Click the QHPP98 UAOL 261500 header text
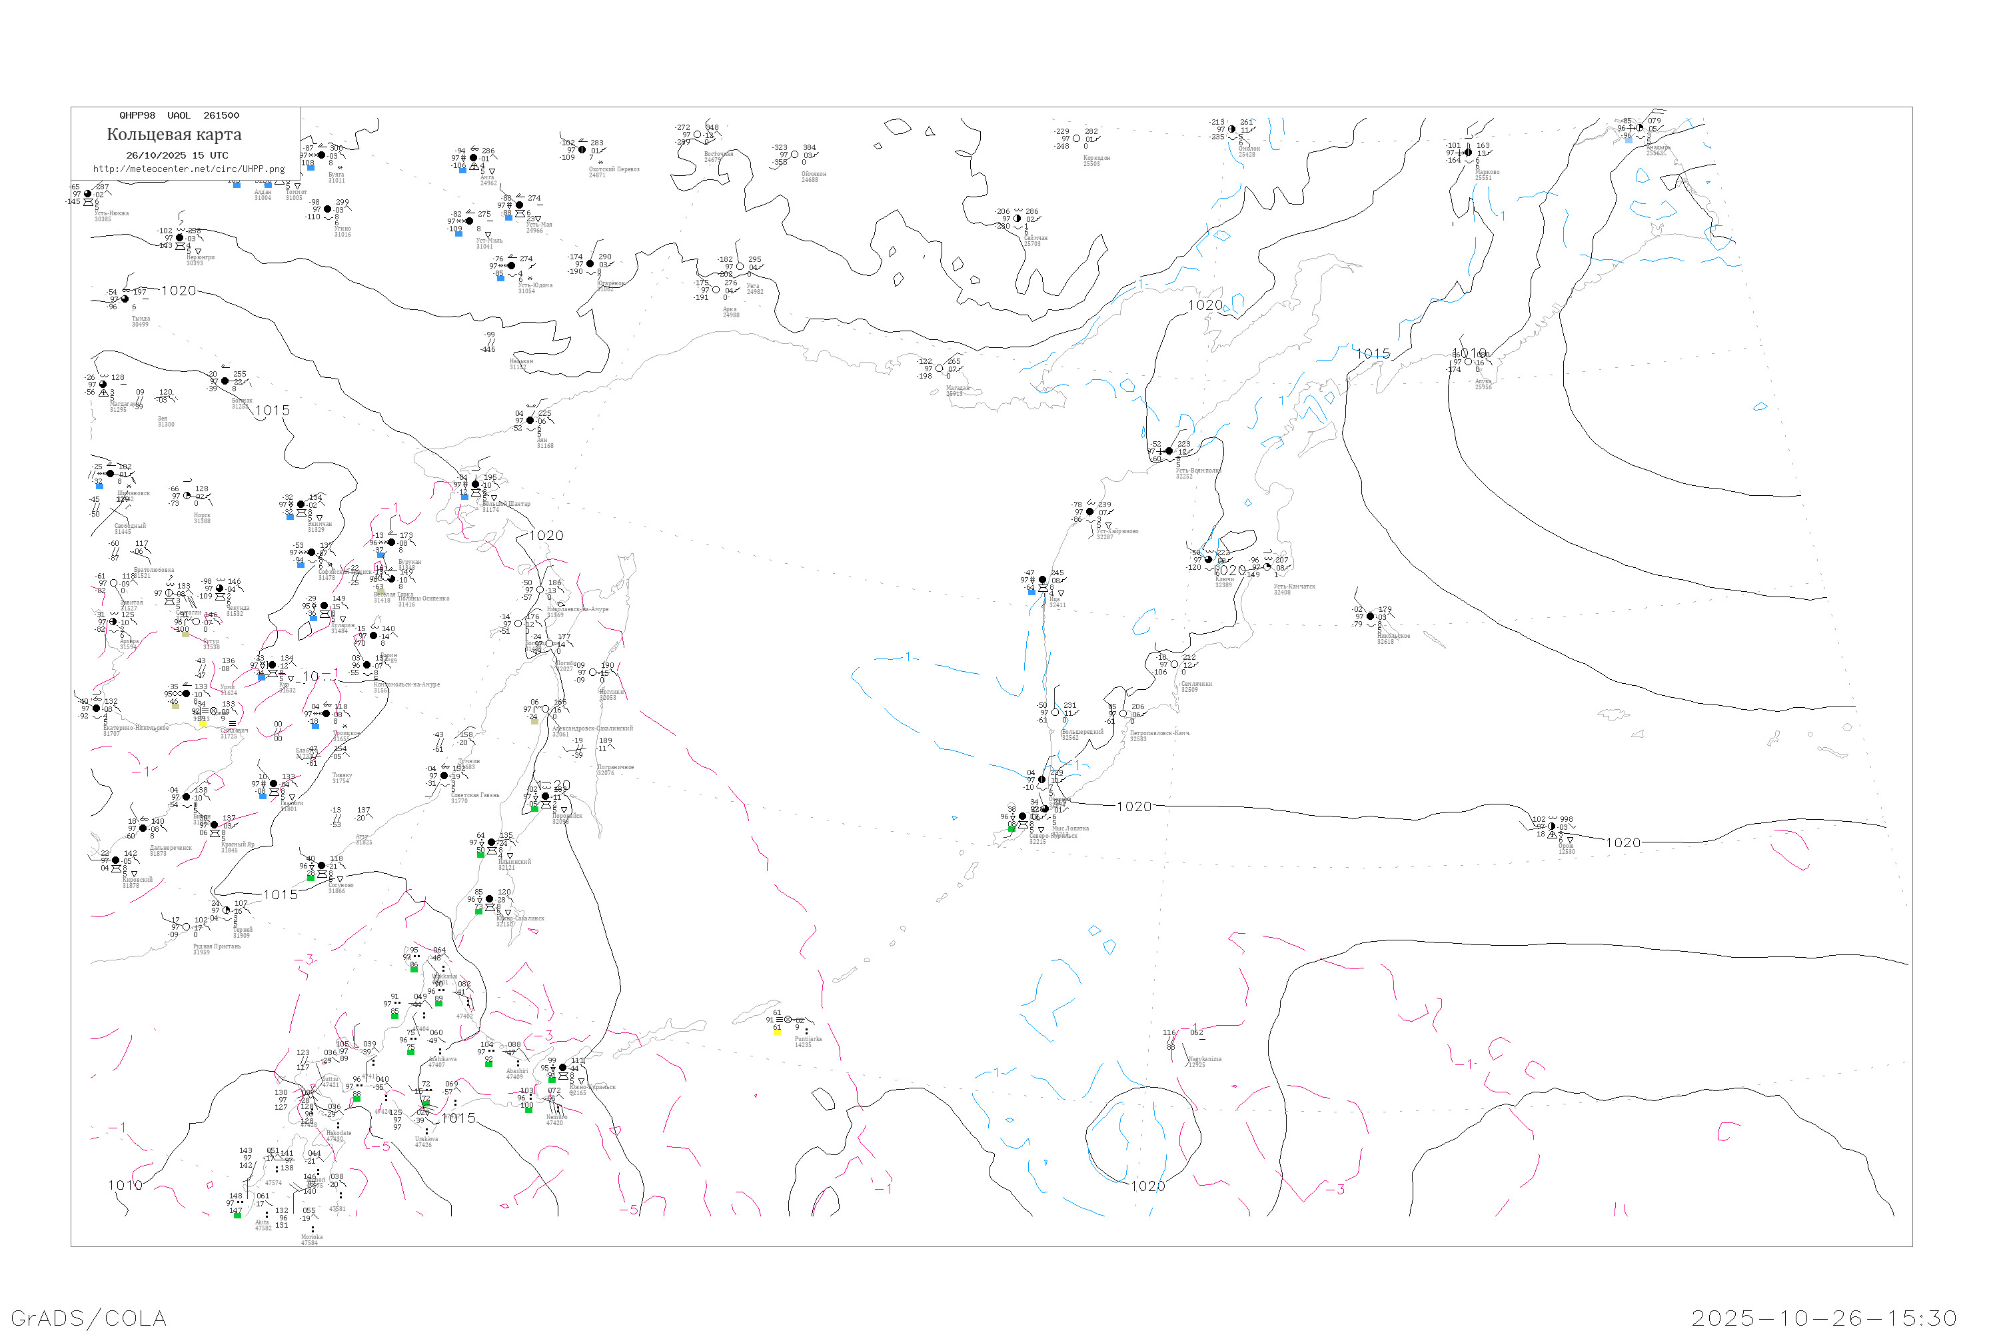 (179, 115)
